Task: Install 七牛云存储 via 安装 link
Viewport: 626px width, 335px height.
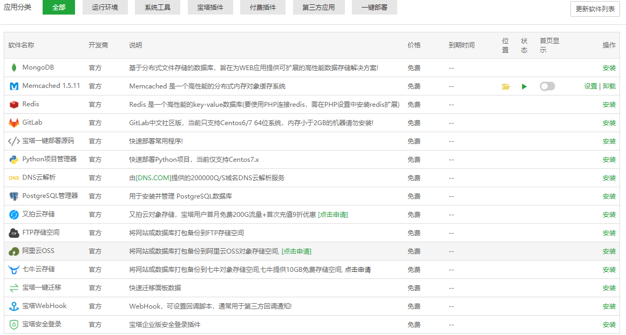Action: [609, 270]
